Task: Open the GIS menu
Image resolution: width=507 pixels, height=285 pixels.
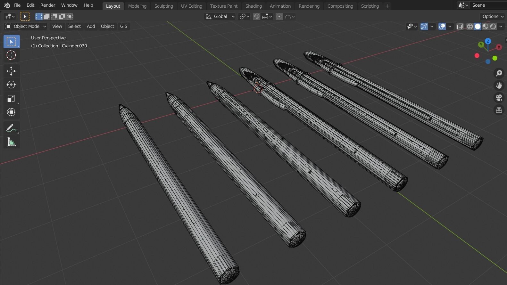Action: [x=124, y=26]
